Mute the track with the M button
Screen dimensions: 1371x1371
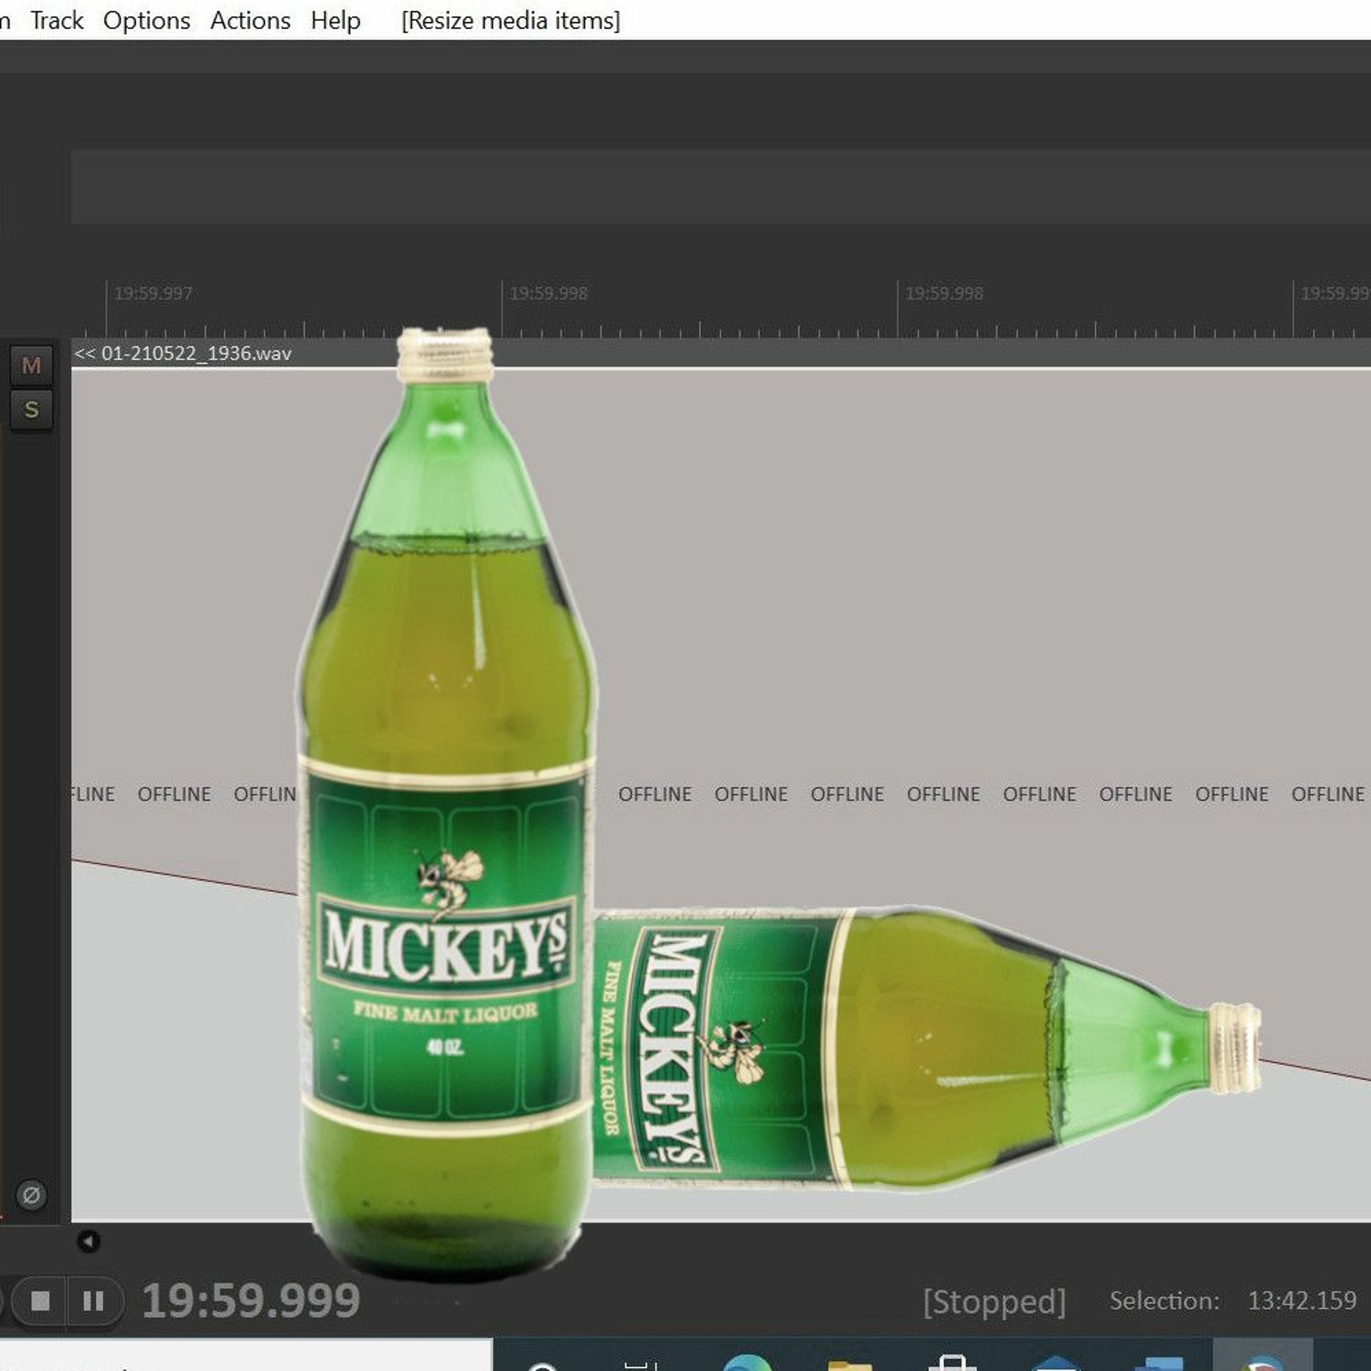point(31,366)
